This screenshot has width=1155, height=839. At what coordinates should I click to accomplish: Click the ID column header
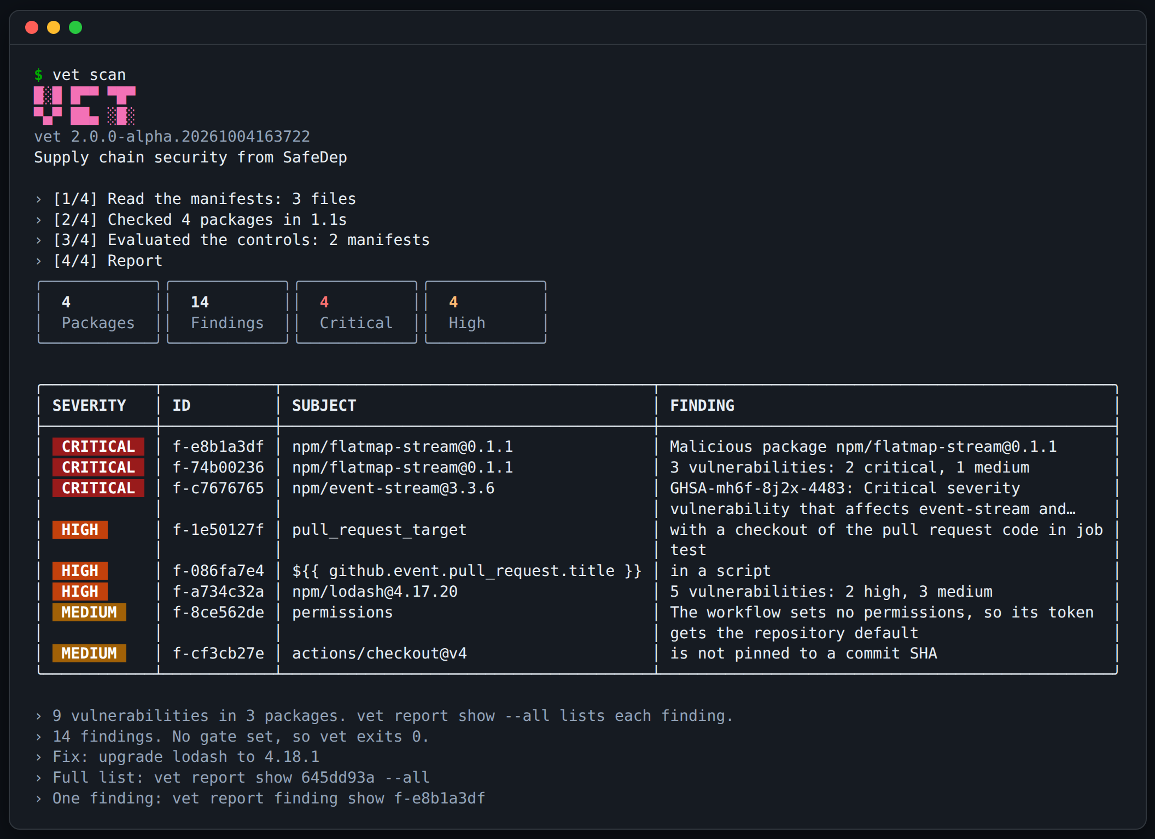pos(182,405)
